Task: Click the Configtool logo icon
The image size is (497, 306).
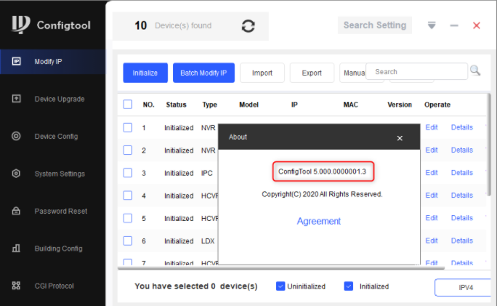Action: [x=21, y=25]
